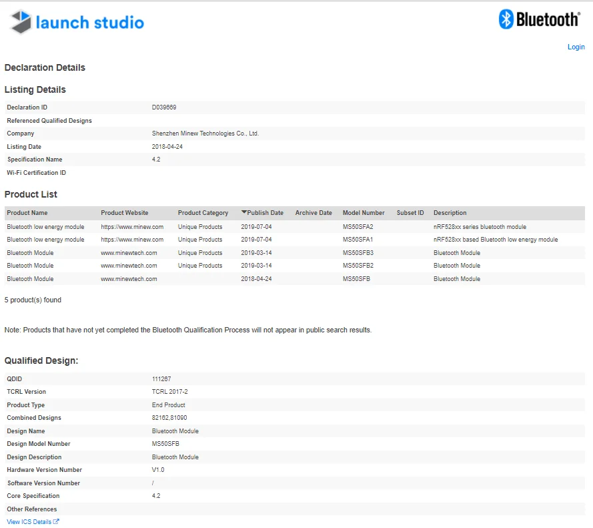
Task: Click Core Specification value 4.2
Action: [156, 496]
